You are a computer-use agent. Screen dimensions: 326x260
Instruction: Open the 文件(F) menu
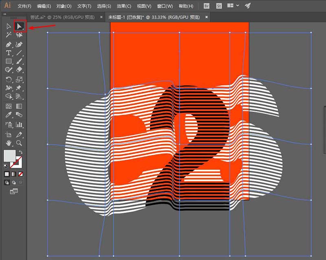tap(24, 6)
